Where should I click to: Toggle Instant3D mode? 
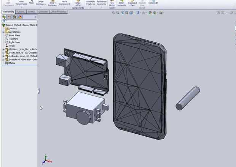[x=153, y=2]
